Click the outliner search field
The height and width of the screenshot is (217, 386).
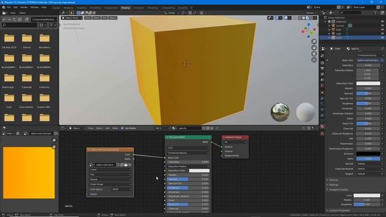(x=350, y=13)
